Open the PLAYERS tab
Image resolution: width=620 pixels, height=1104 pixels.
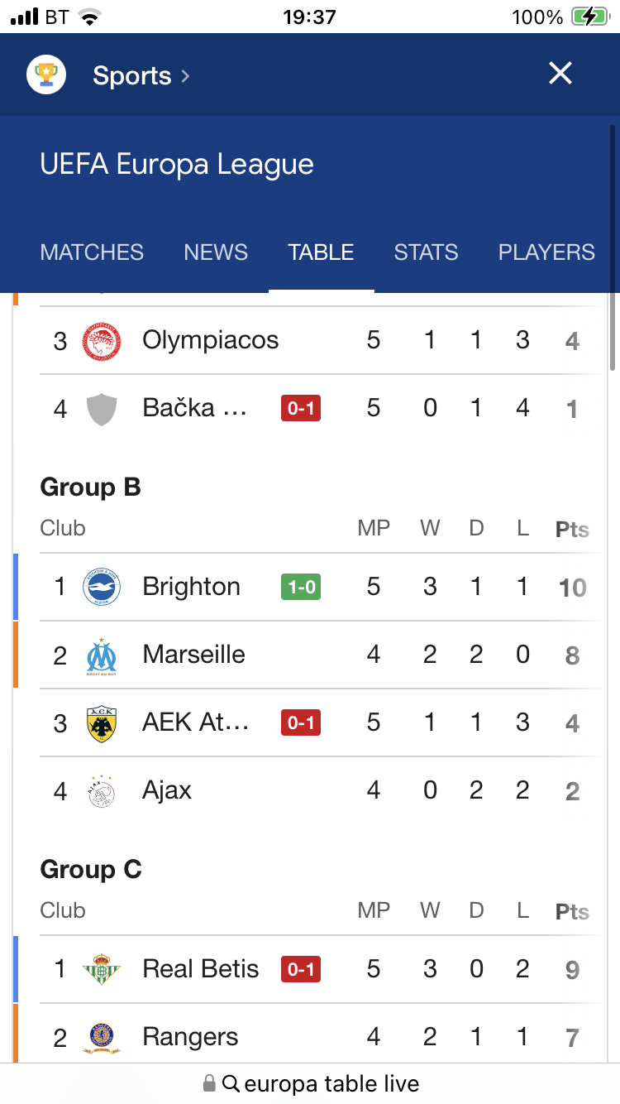(546, 252)
